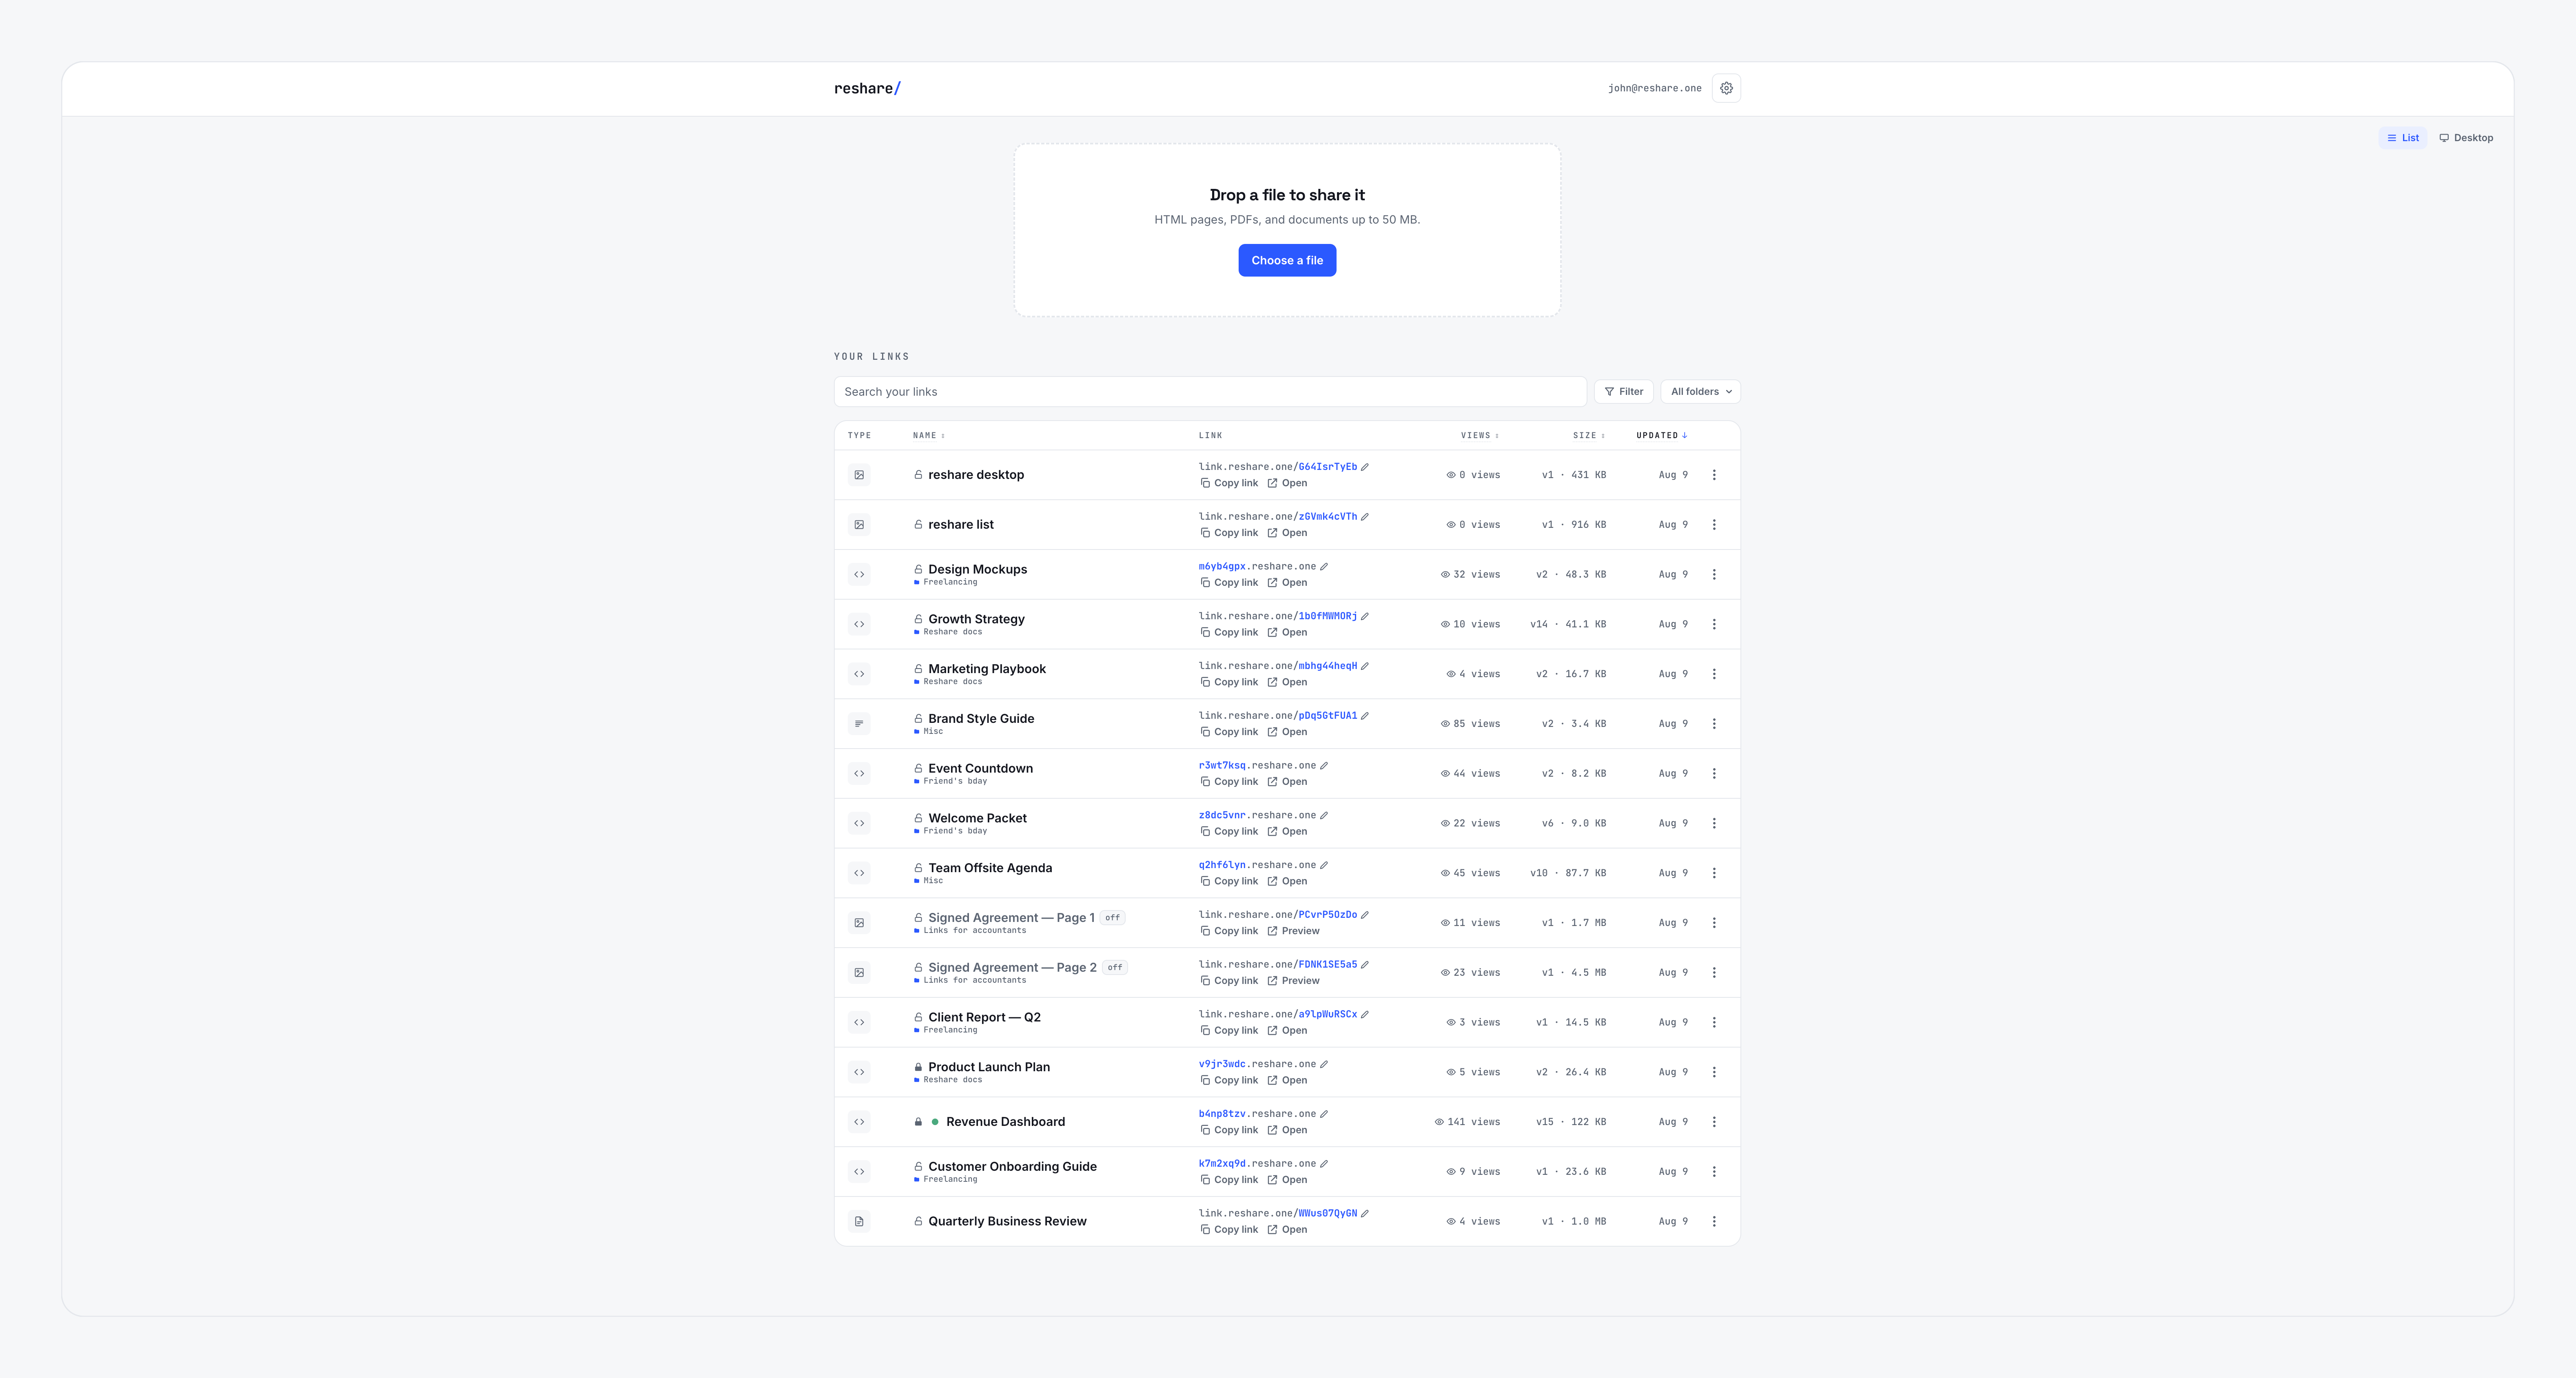The width and height of the screenshot is (2576, 1378).
Task: Toggle the lock icon on Design Mockups
Action: [918, 569]
